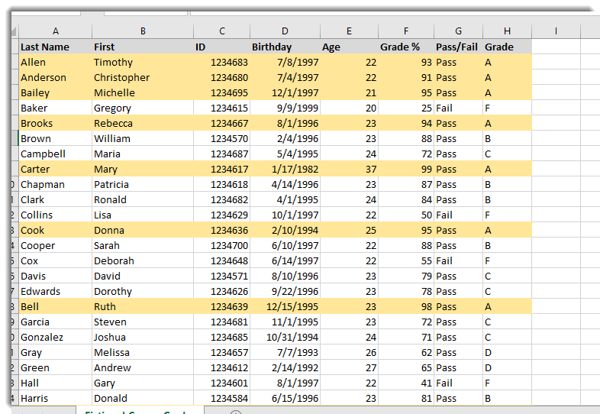This screenshot has height=414, width=600.
Task: Select the Birthday header cell
Action: point(285,47)
